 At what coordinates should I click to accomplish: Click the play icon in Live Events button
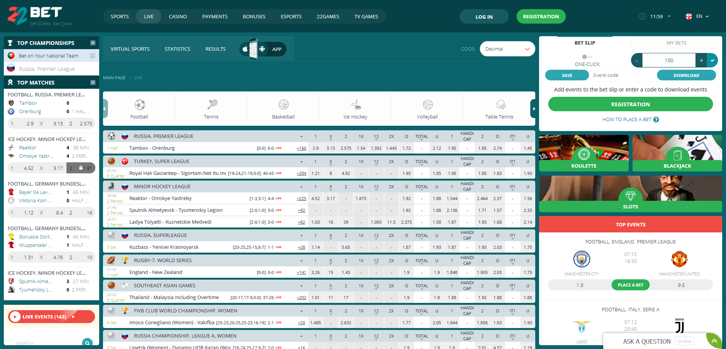(15, 317)
